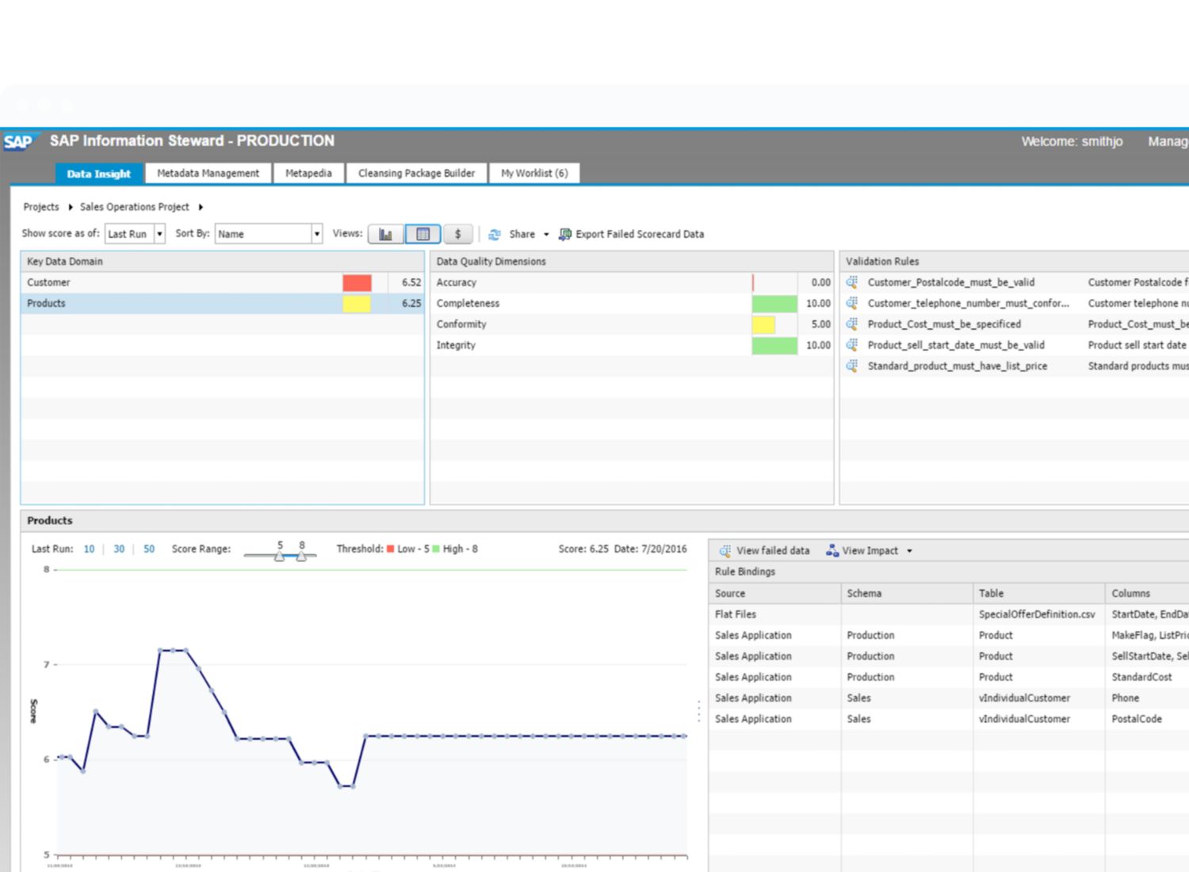Open the Show score as of dropdown

click(159, 234)
